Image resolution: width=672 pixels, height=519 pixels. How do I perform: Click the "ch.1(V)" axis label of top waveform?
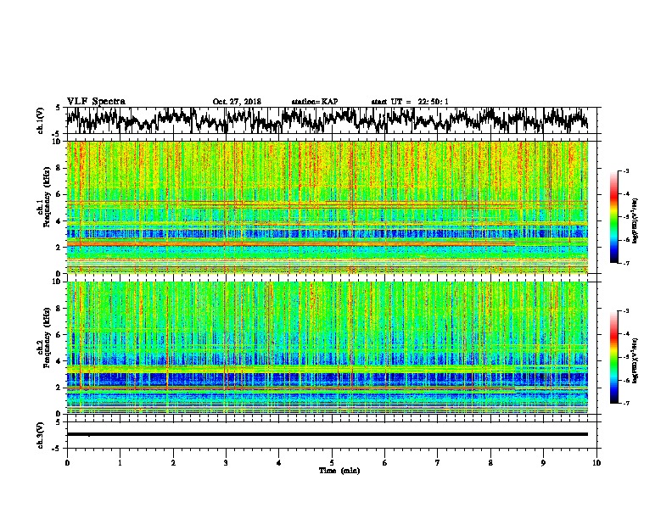[x=41, y=120]
